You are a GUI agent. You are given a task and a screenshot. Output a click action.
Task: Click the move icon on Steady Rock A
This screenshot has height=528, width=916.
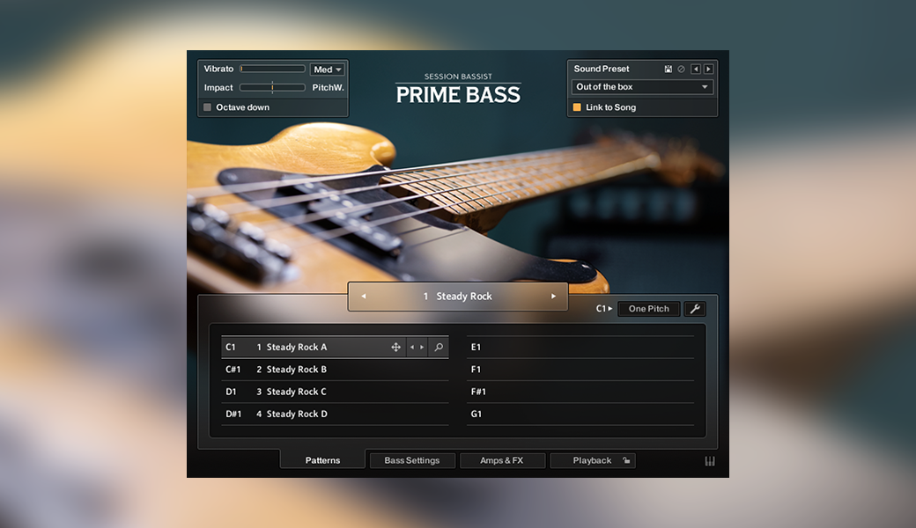click(x=396, y=347)
